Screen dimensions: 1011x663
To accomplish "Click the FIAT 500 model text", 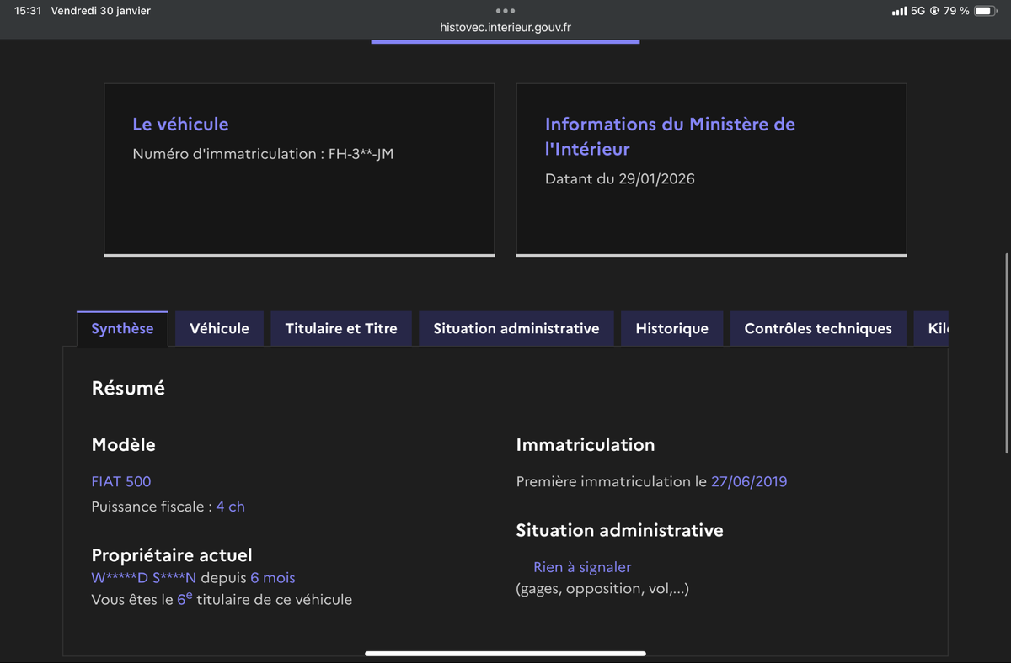I will point(121,481).
